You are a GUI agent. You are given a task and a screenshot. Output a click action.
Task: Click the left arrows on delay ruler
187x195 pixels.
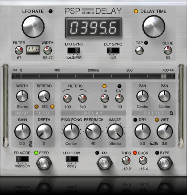click(15, 70)
